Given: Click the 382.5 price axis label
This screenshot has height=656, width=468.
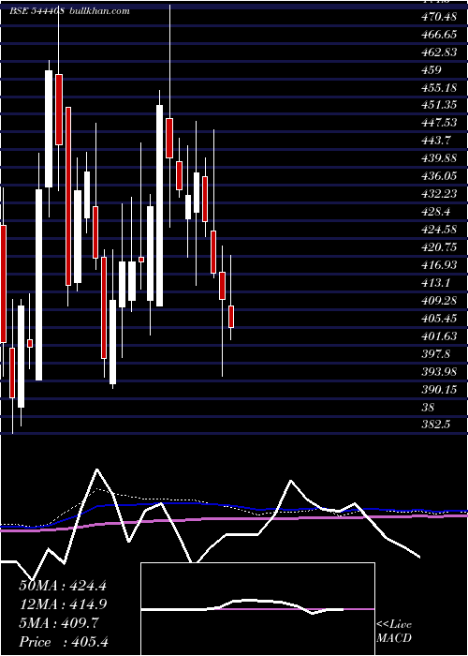Looking at the screenshot, I should click(437, 425).
